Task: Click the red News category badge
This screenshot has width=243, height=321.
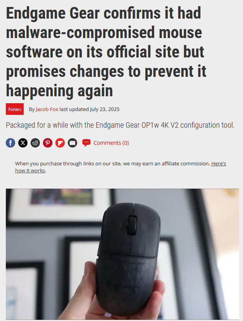Action: click(x=15, y=109)
